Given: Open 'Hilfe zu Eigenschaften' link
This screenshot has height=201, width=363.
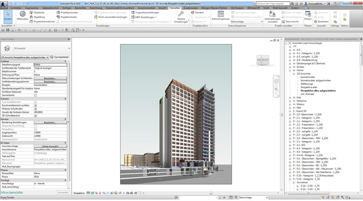Looking at the screenshot, I should pos(12,192).
